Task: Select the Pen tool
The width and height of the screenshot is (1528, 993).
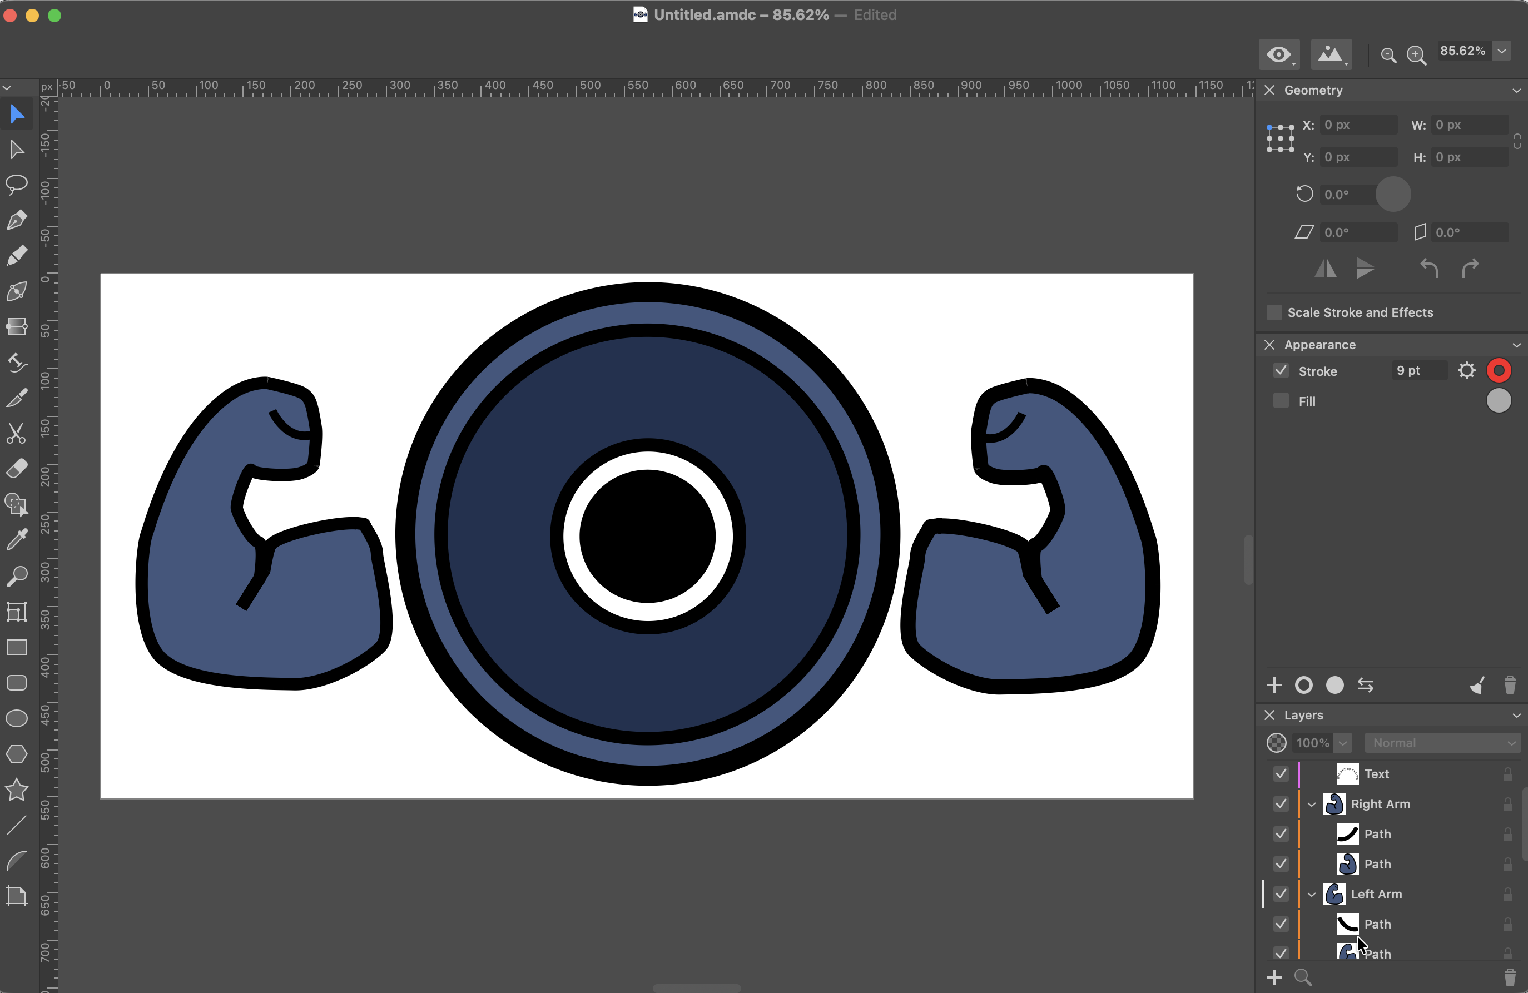Action: tap(17, 220)
